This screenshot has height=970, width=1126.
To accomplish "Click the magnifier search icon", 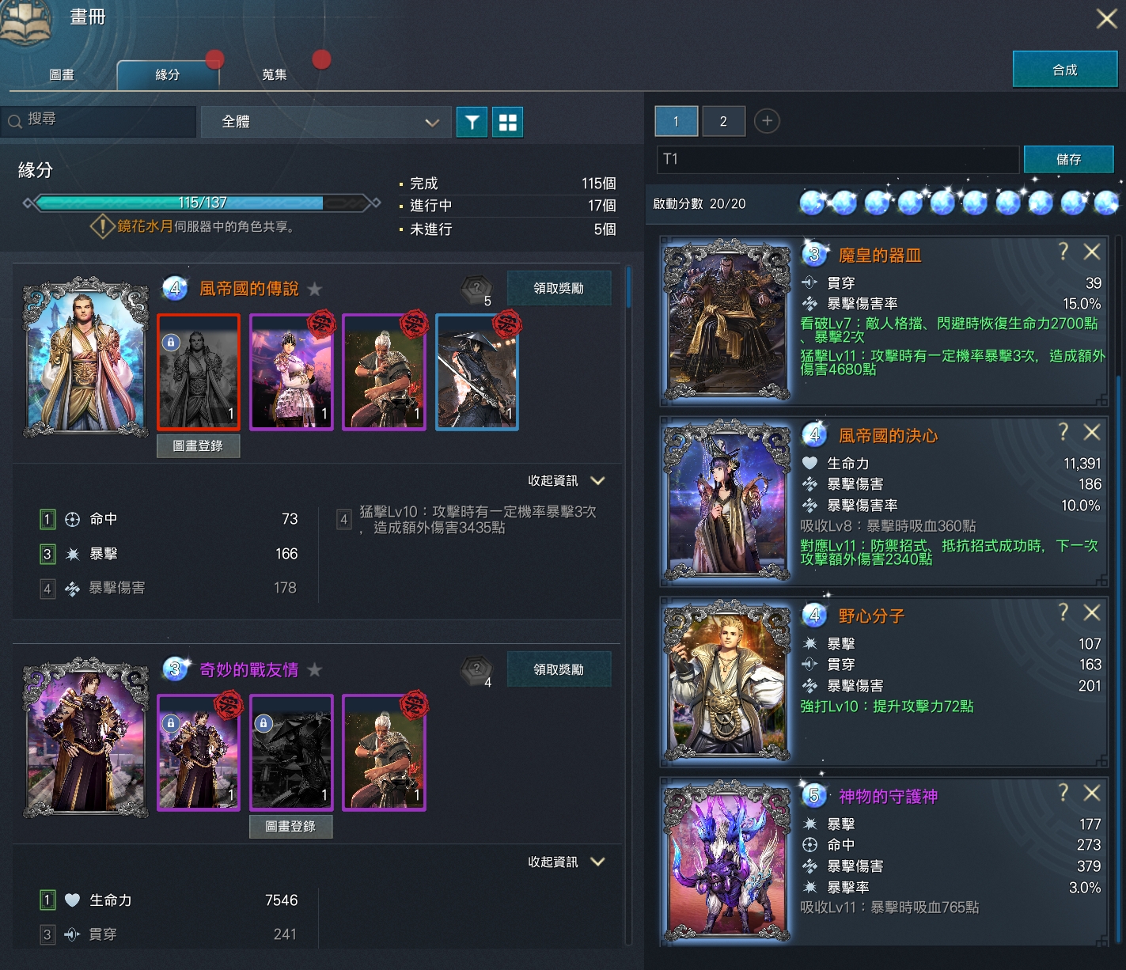I will point(15,121).
